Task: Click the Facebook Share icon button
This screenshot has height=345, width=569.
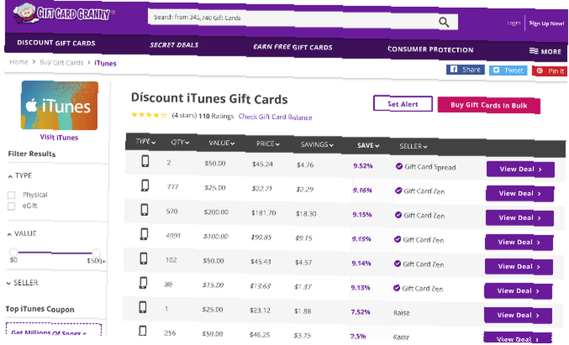Action: (x=454, y=69)
